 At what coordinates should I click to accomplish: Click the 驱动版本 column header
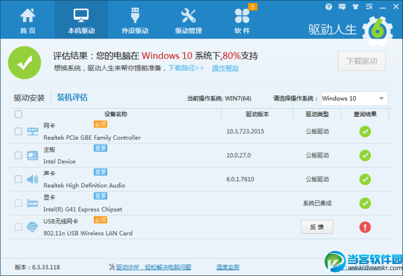(257, 114)
